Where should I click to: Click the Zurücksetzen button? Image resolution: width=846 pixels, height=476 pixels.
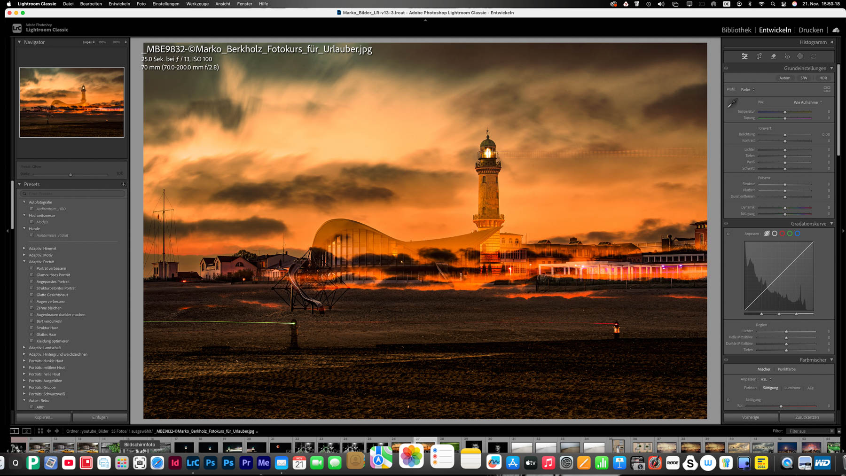tap(807, 417)
